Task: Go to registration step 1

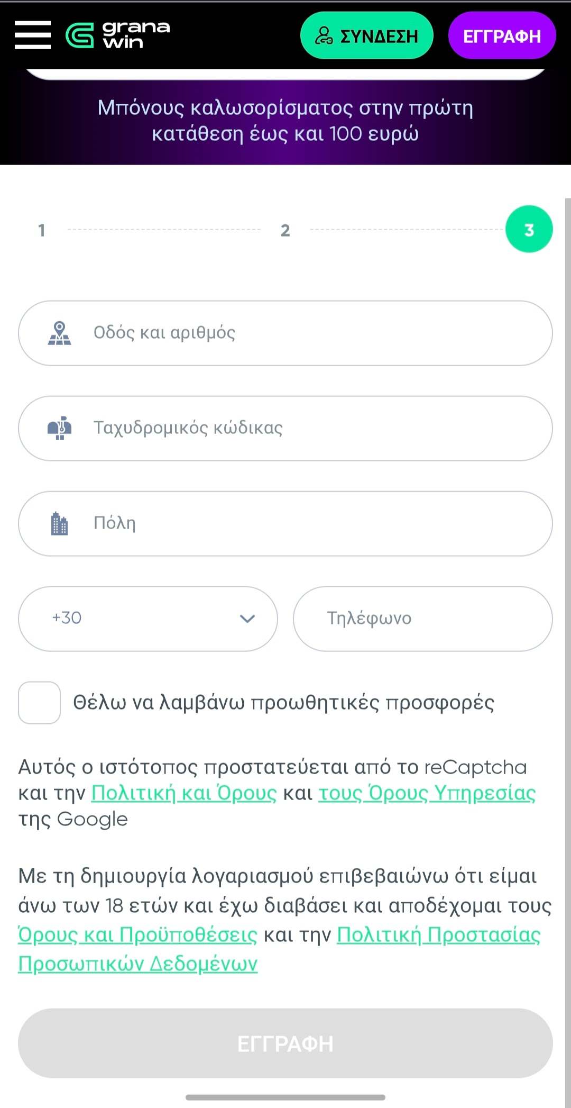Action: pyautogui.click(x=42, y=230)
